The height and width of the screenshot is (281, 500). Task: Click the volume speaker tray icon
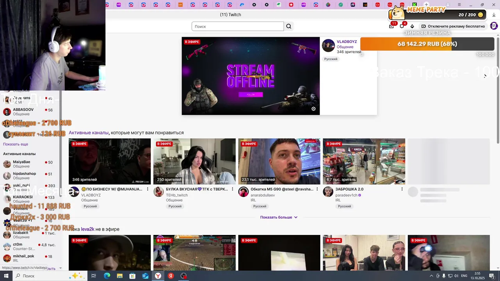pos(456,276)
